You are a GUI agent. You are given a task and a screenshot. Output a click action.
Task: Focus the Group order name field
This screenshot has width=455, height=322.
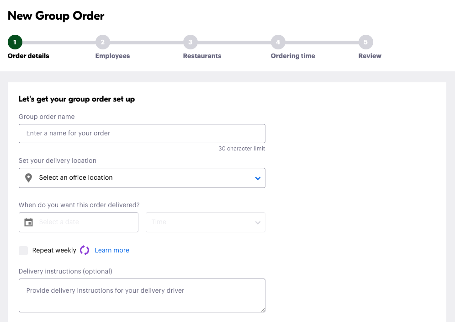[142, 134]
